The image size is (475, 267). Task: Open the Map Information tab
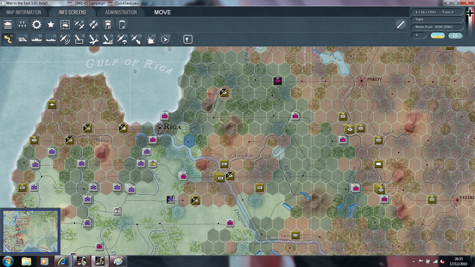[x=24, y=12]
